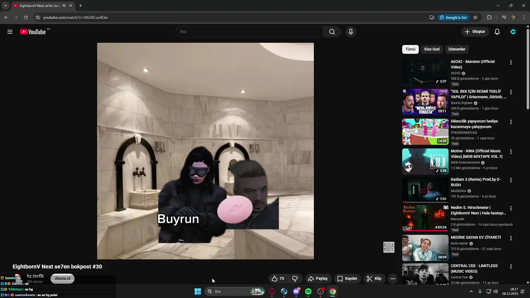Subscribe with the Abone ol button
Image resolution: width=530 pixels, height=298 pixels.
click(63, 279)
